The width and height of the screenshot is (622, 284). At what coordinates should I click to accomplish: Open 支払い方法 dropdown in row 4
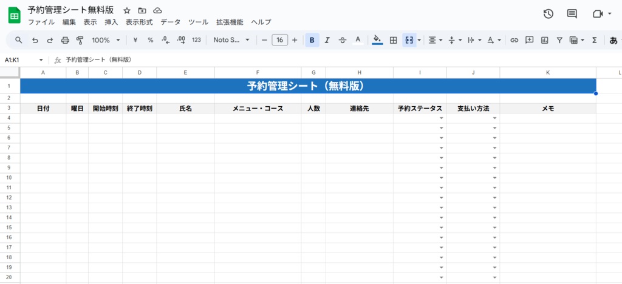494,118
